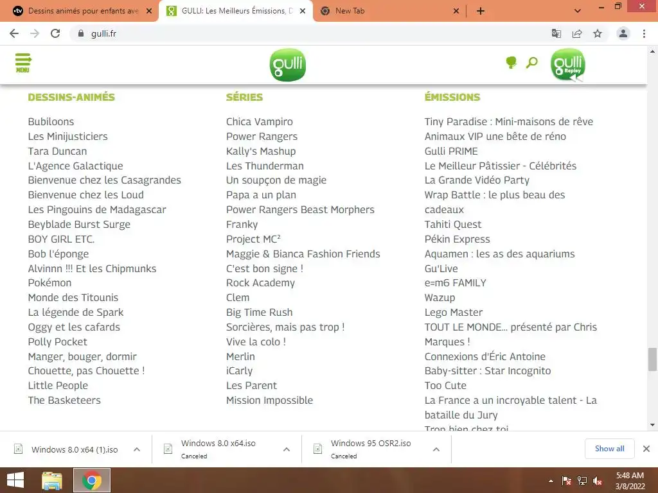Click the Action Center flag tray icon

click(x=566, y=481)
